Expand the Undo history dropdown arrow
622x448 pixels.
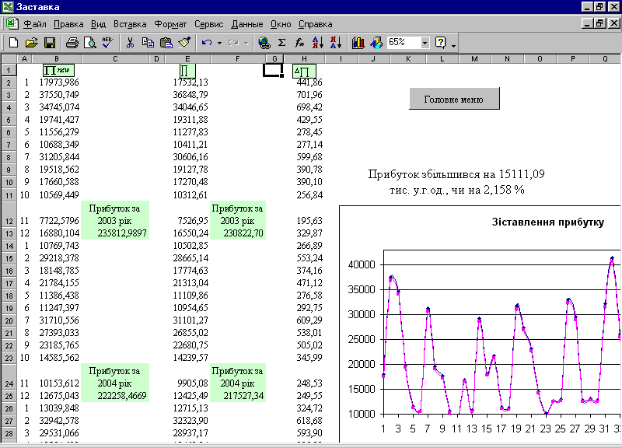(x=219, y=43)
